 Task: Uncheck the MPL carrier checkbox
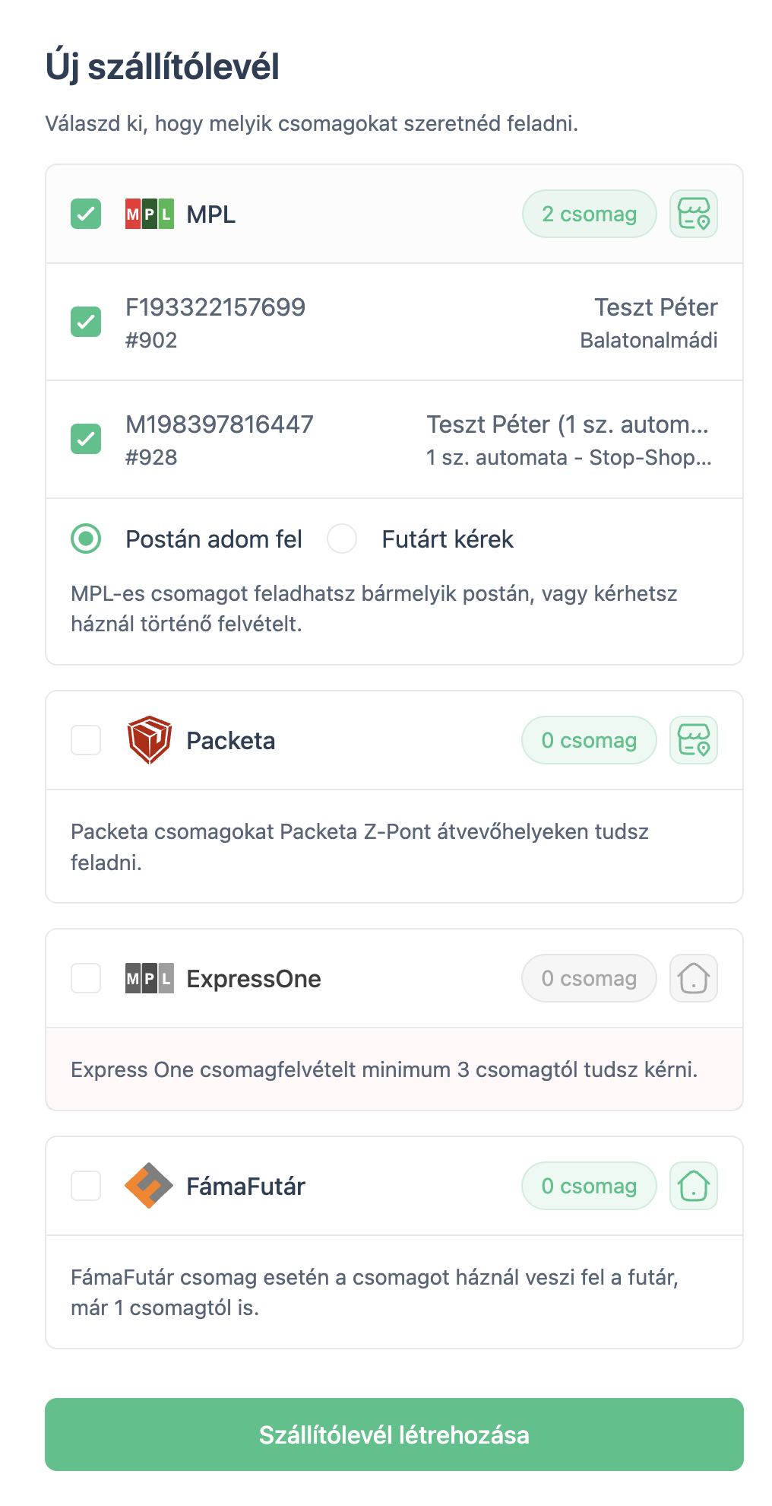pos(86,214)
